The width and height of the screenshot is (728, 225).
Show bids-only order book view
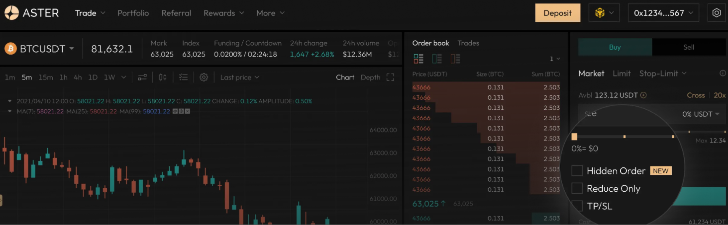coord(437,59)
